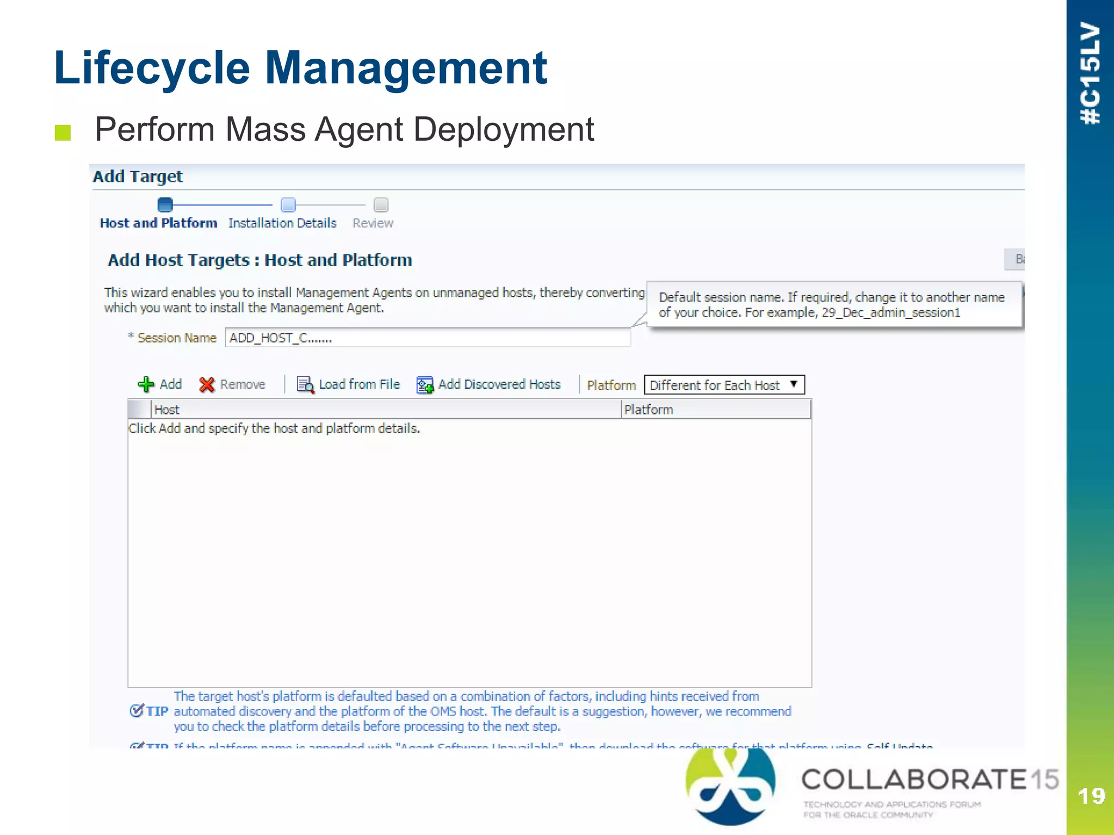Click the Add Discovered Hosts label
Viewport: 1114px width, 835px height.
pyautogui.click(x=499, y=384)
